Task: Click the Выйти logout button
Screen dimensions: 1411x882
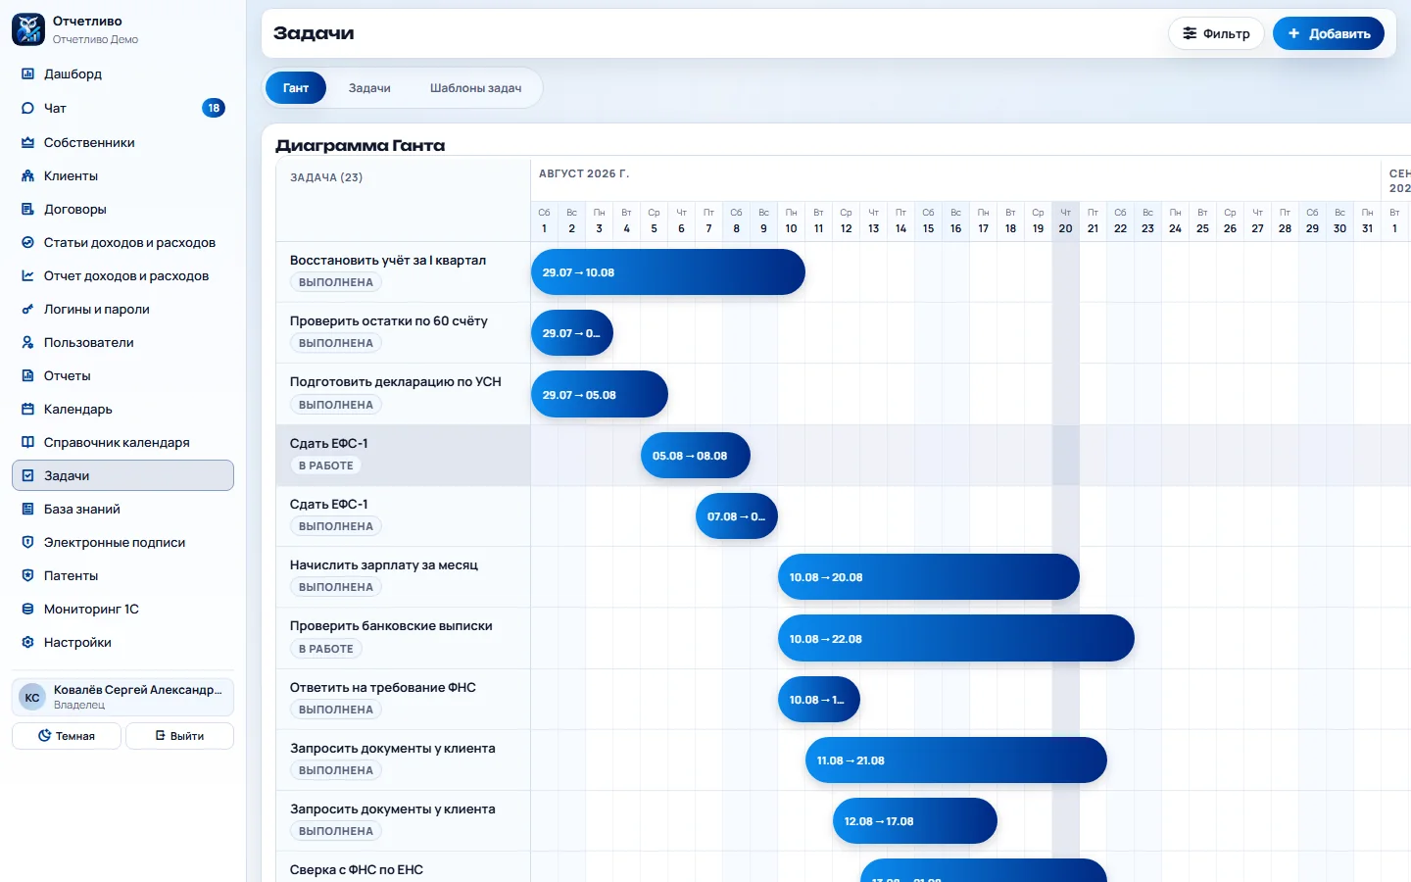Action: pyautogui.click(x=179, y=736)
